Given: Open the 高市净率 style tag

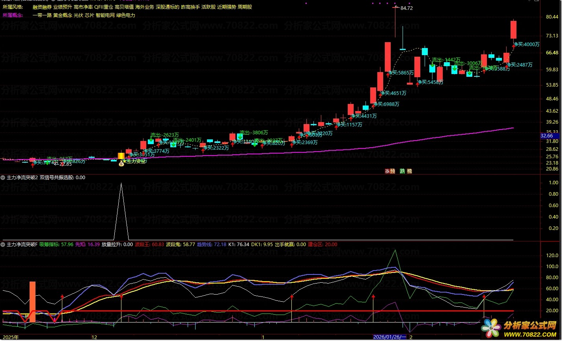Looking at the screenshot, I should [x=83, y=7].
